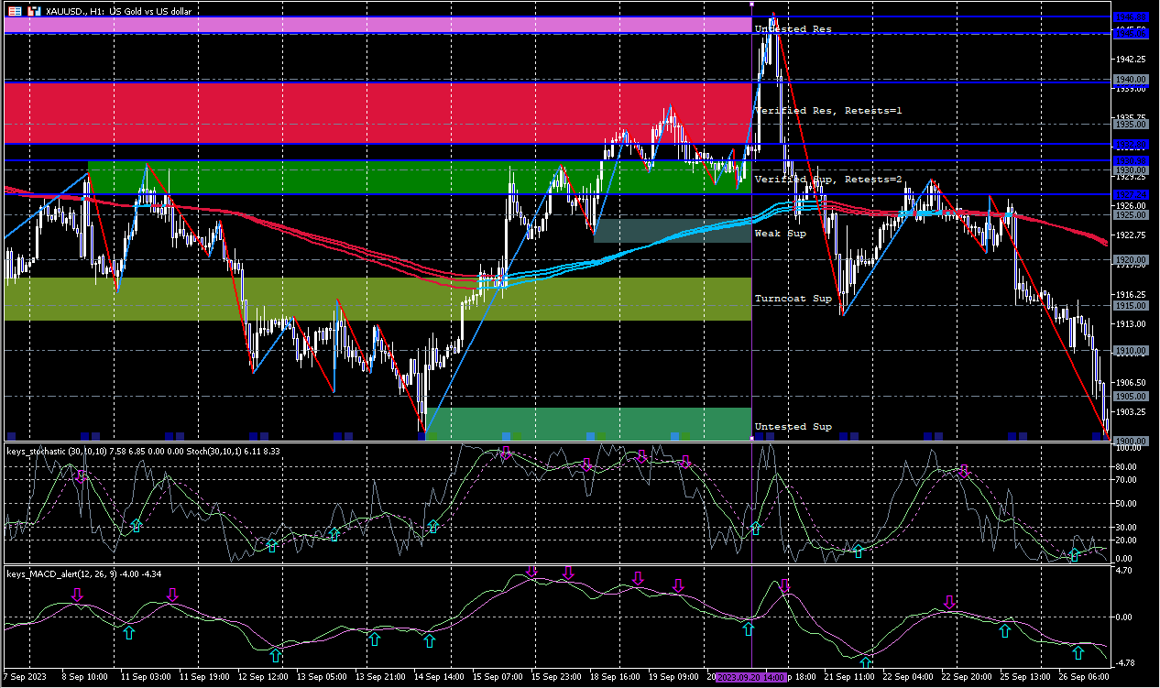This screenshot has height=688, width=1160.
Task: Click the -4.78 MACD scale value
Action: pos(1126,662)
